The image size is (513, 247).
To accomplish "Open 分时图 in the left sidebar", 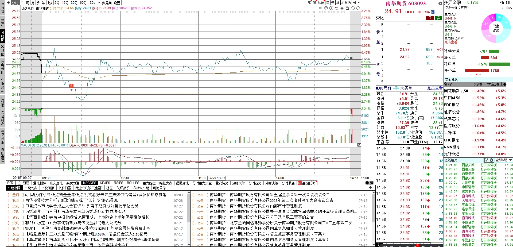I will pyautogui.click(x=3, y=36).
